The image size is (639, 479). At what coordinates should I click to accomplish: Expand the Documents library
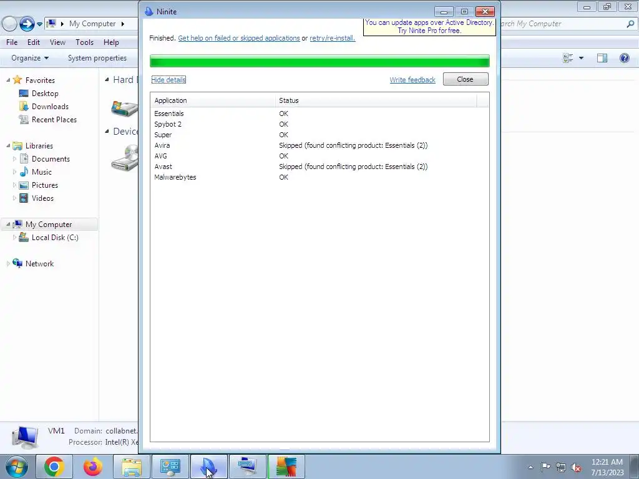click(15, 159)
